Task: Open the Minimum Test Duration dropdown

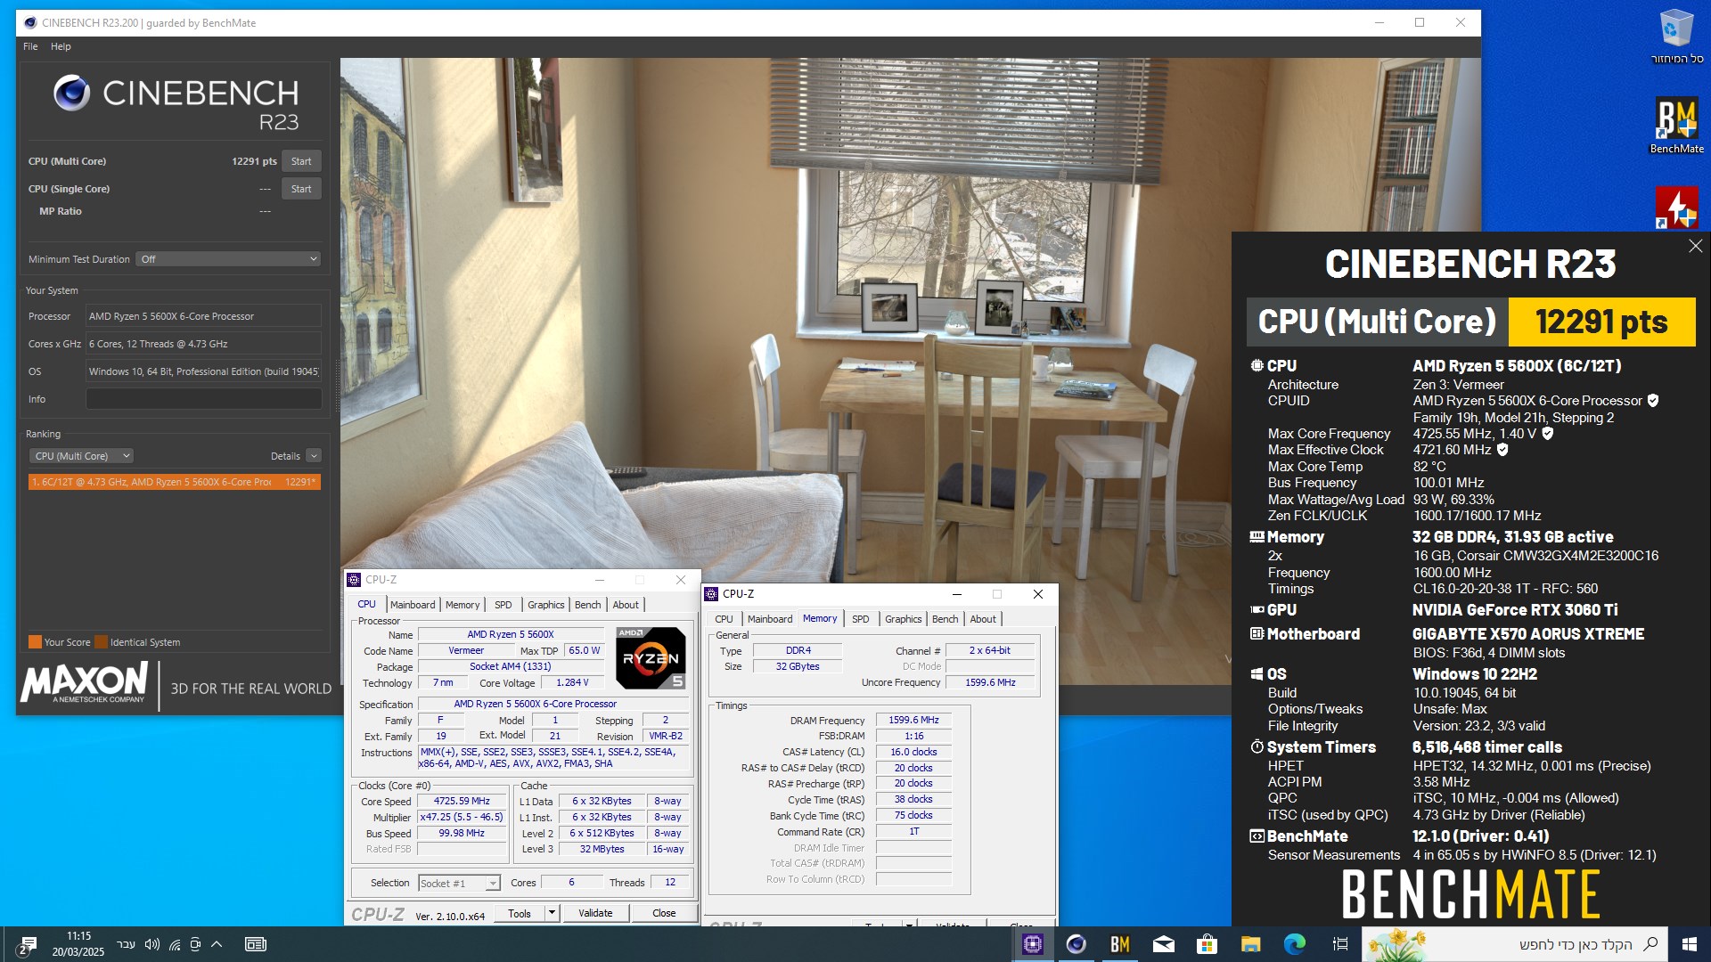Action: [x=229, y=259]
